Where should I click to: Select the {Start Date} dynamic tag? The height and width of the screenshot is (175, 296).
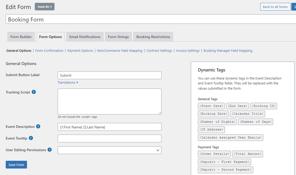point(211,106)
